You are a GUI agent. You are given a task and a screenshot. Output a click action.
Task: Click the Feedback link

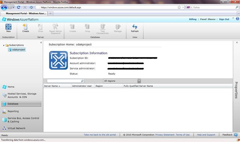pyautogui.click(x=227, y=135)
